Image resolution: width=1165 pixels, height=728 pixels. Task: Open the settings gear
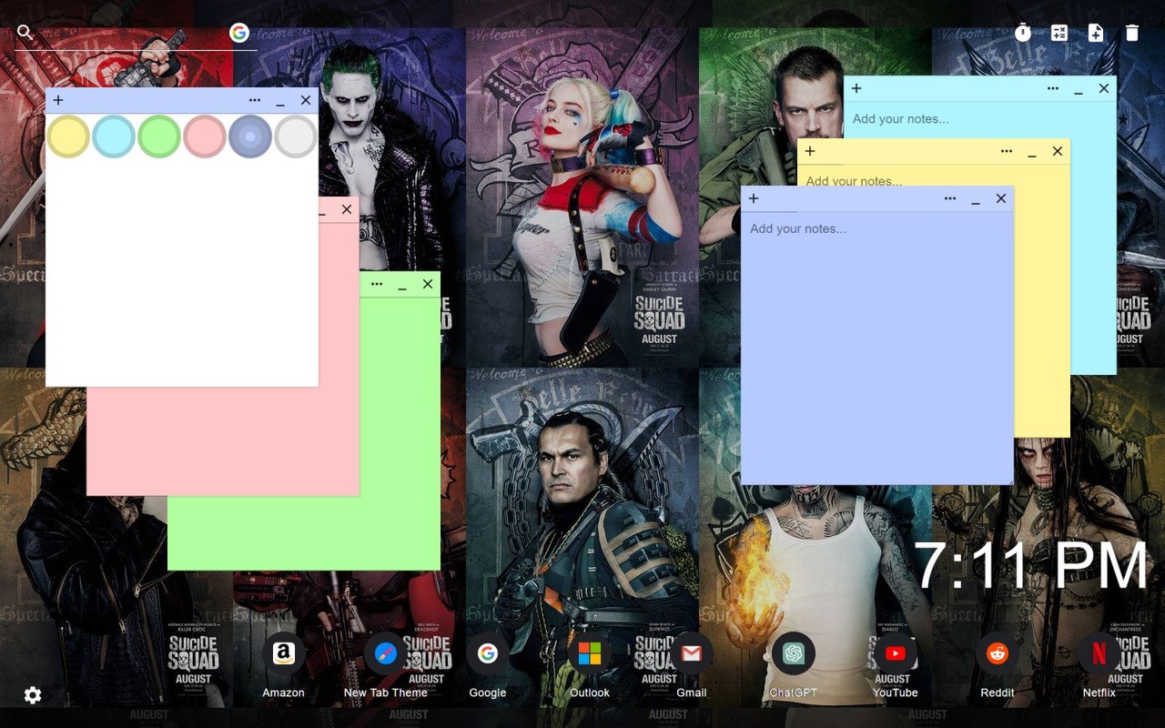33,695
